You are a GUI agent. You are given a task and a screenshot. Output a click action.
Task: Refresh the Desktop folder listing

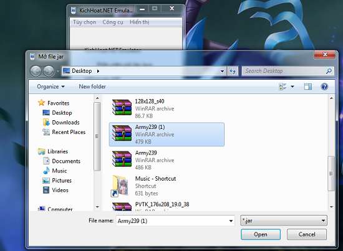233,71
